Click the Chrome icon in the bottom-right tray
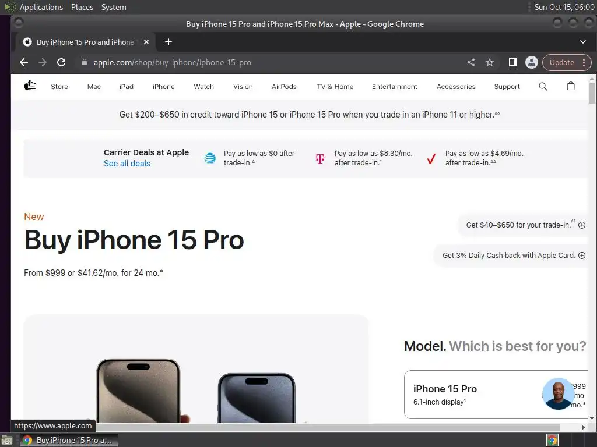The height and width of the screenshot is (447, 597). pos(553,440)
